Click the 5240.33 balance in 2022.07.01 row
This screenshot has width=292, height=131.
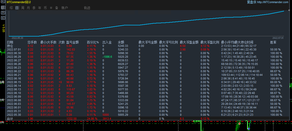123,49
